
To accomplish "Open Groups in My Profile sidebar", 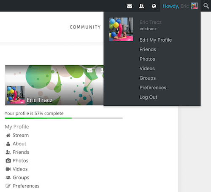I will [21, 178].
